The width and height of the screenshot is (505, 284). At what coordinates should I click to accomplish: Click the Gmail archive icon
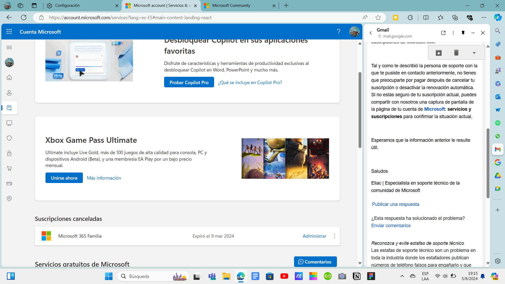pyautogui.click(x=438, y=53)
